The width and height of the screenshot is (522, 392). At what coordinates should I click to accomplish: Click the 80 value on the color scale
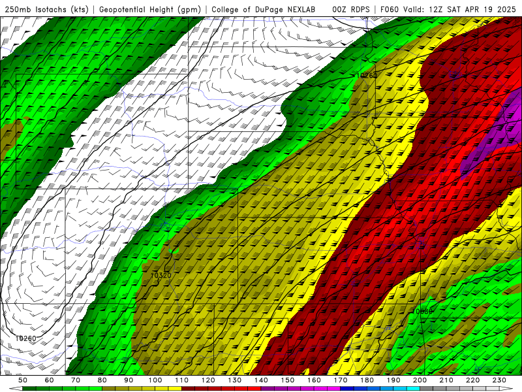click(x=102, y=380)
